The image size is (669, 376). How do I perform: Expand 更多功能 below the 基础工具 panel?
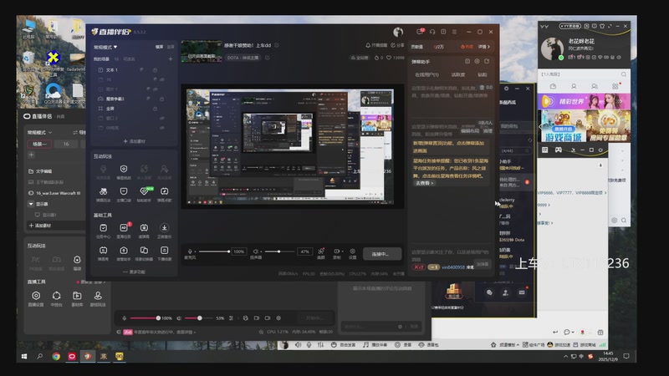point(134,272)
